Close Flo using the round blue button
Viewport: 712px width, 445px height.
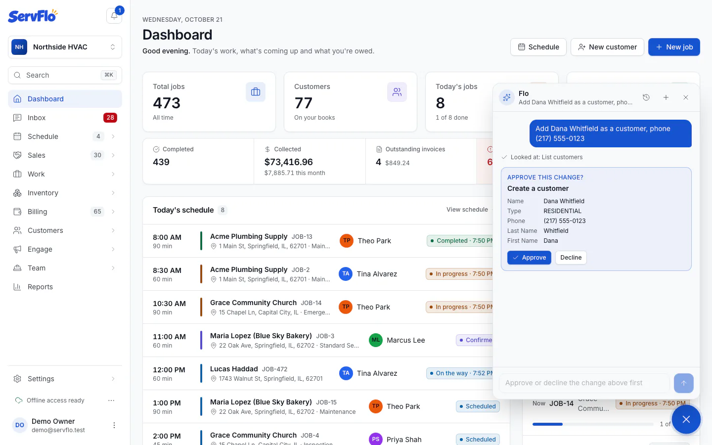(x=686, y=419)
